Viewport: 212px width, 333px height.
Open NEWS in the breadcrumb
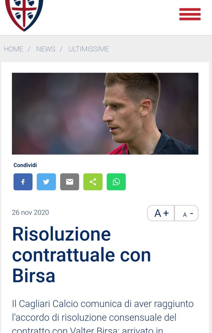45,49
